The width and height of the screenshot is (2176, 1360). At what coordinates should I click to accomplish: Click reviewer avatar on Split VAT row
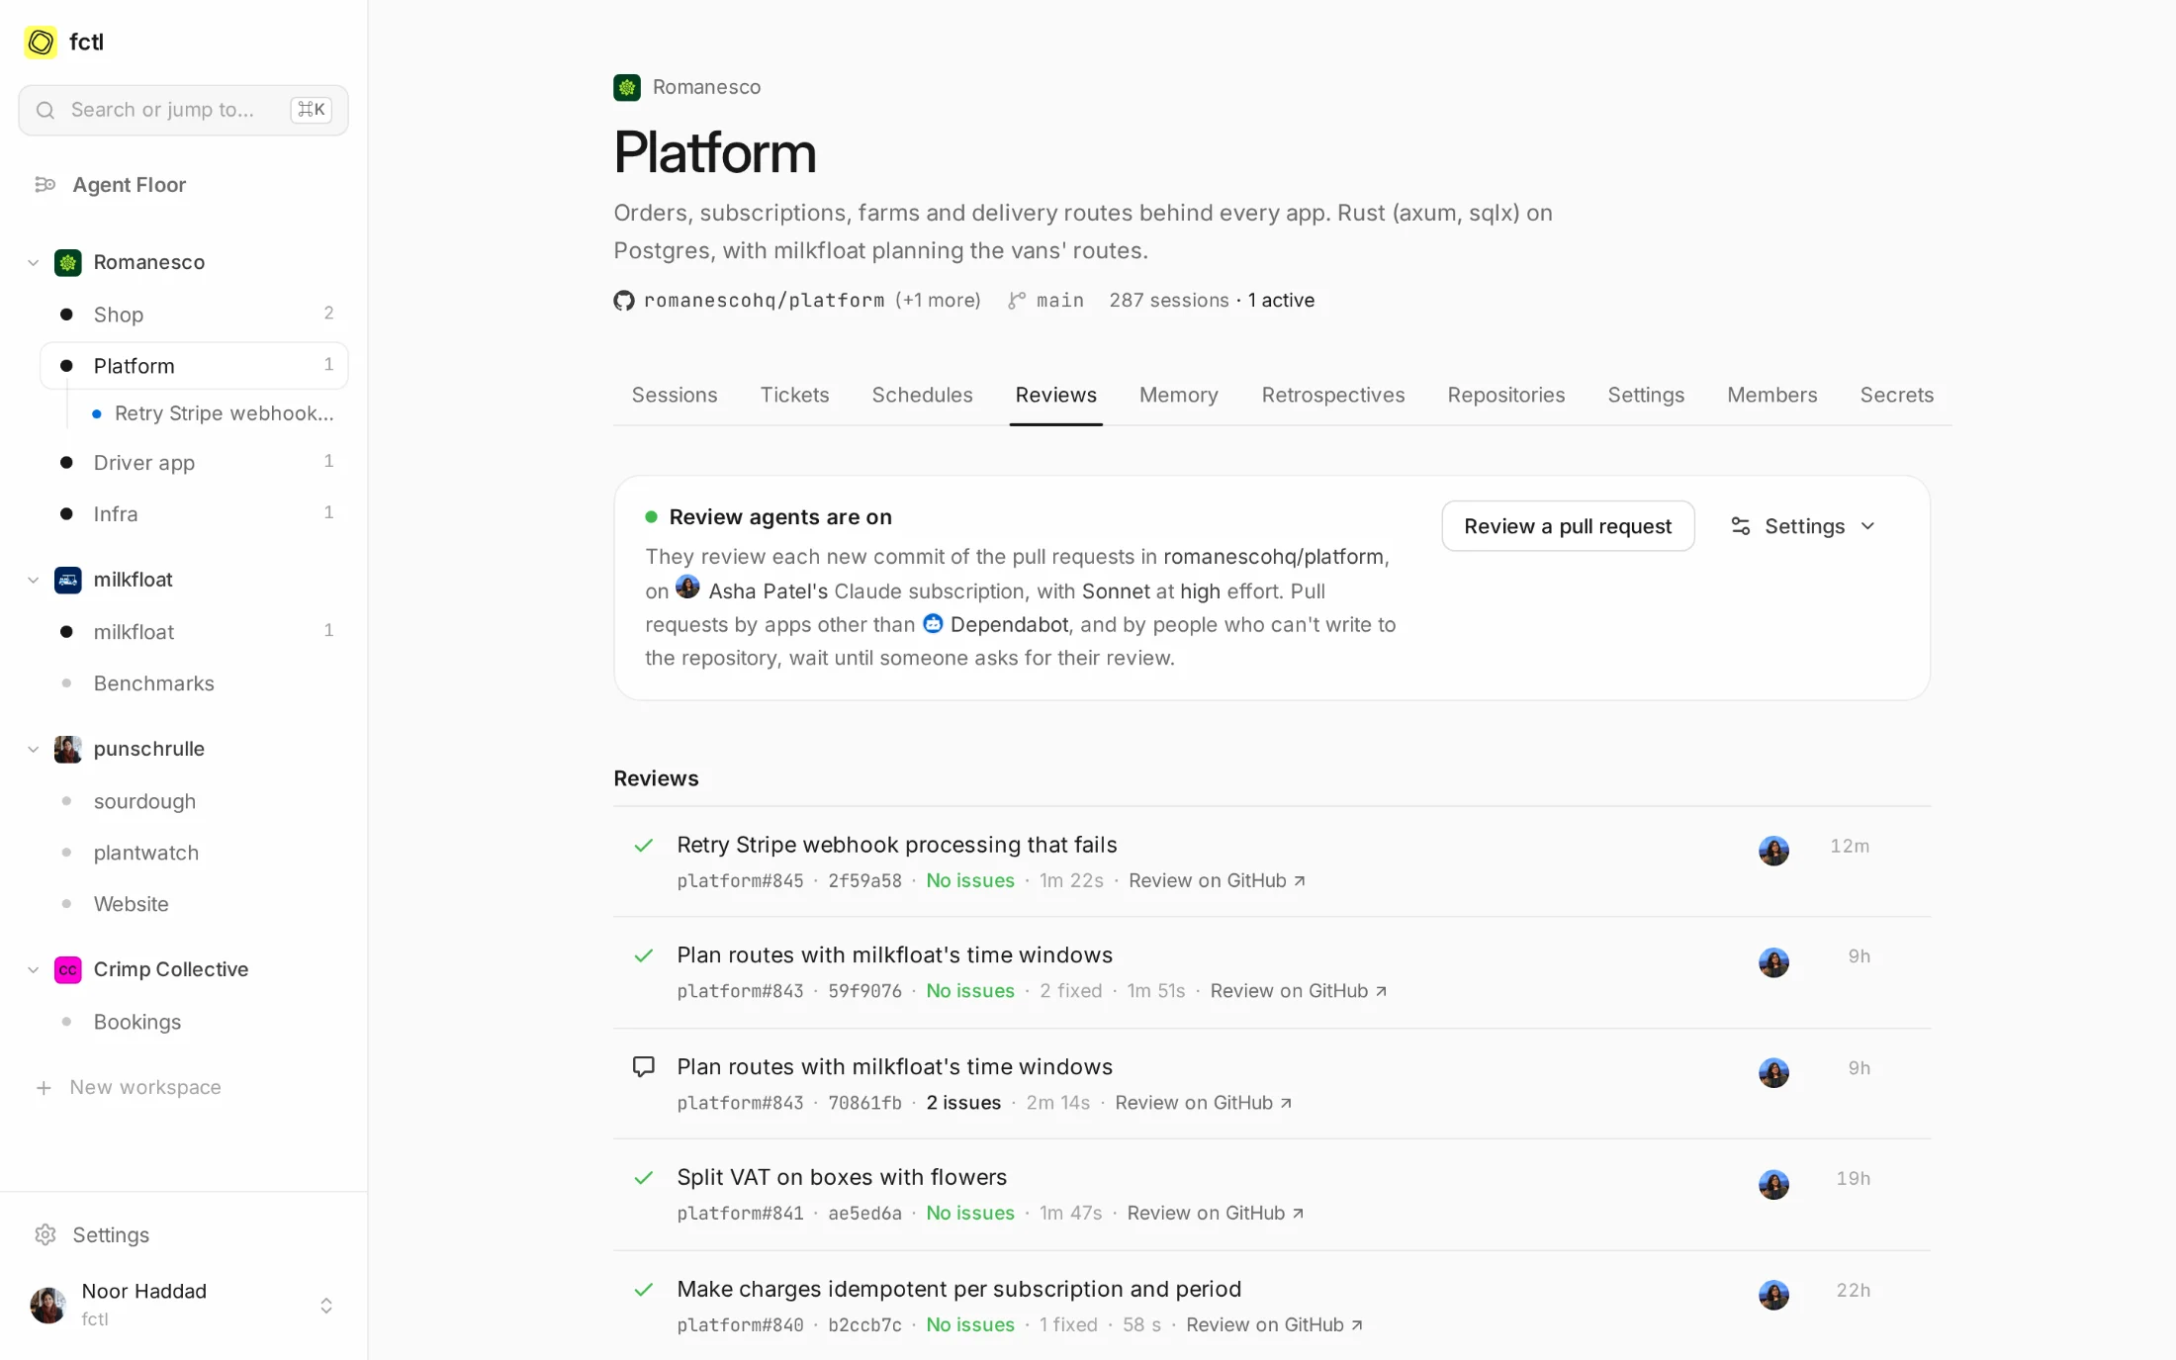(x=1773, y=1183)
